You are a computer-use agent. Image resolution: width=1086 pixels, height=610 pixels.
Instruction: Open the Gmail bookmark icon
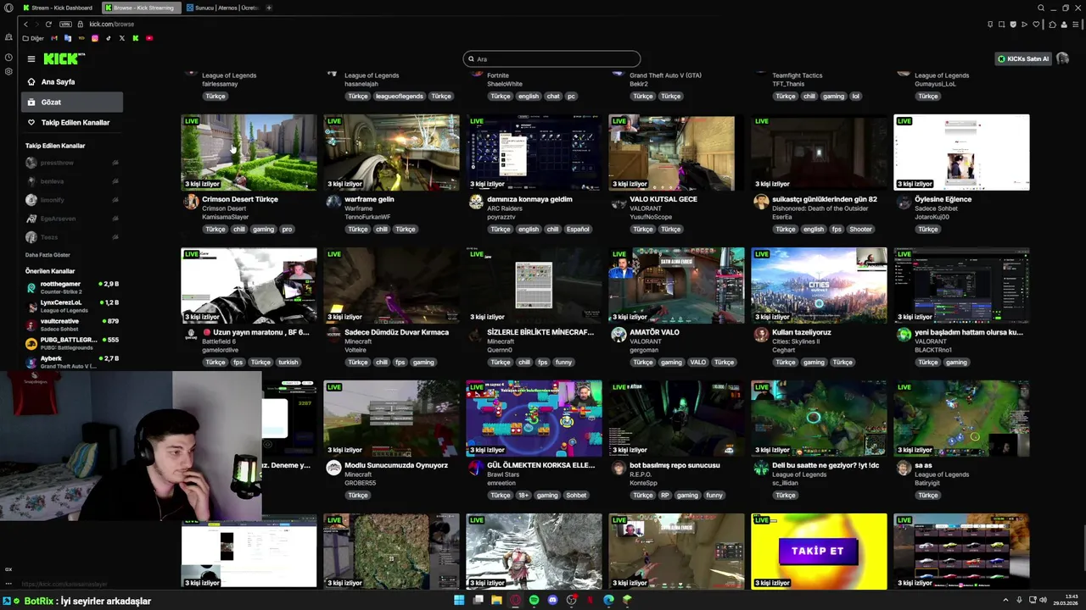(x=54, y=38)
